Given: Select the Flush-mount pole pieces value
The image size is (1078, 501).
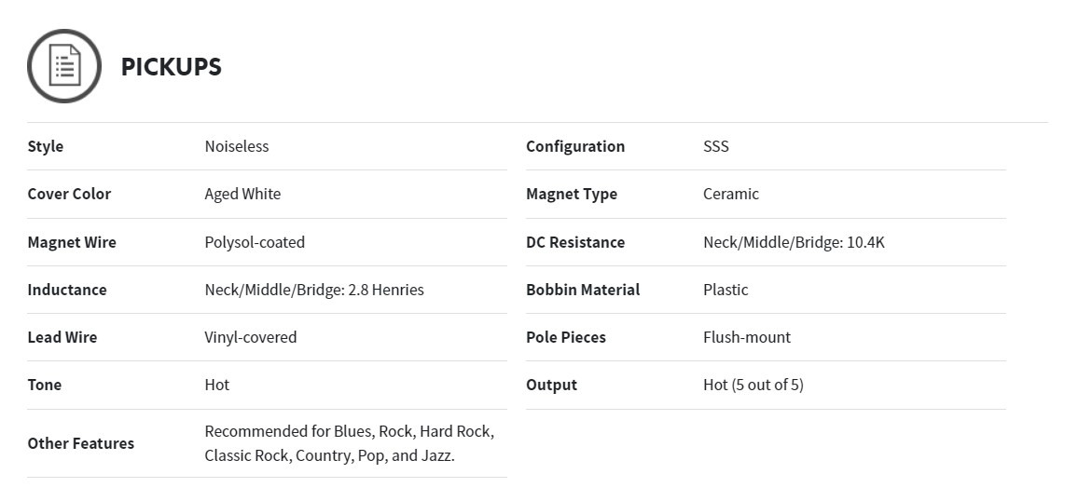Looking at the screenshot, I should pos(747,337).
